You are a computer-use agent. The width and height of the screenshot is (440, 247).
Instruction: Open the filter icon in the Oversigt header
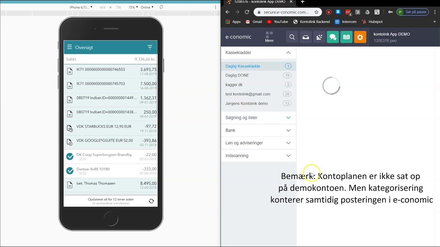tap(150, 47)
